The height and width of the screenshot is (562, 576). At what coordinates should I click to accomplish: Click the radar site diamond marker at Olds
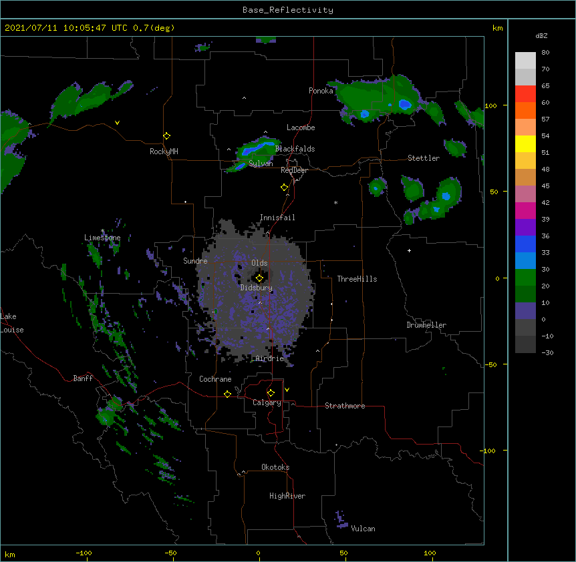pyautogui.click(x=260, y=278)
